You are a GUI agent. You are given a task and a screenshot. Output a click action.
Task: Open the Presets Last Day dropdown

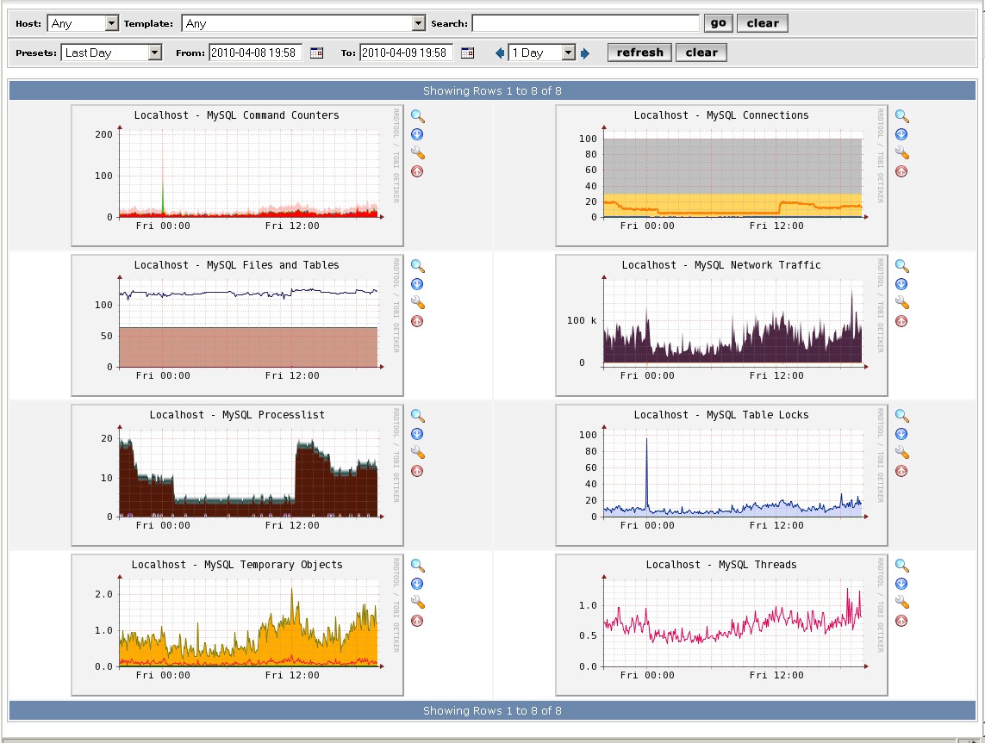(112, 53)
